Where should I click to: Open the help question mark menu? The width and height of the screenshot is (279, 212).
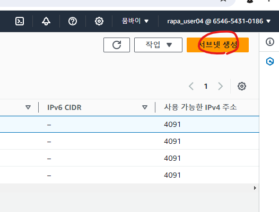tap(73, 21)
